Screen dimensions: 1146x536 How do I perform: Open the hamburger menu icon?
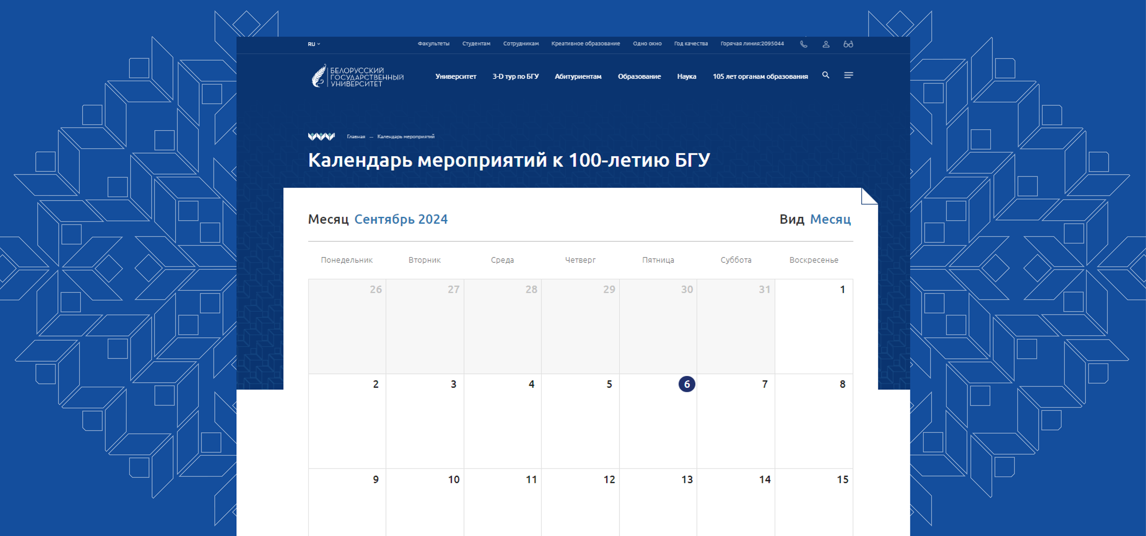tap(848, 75)
